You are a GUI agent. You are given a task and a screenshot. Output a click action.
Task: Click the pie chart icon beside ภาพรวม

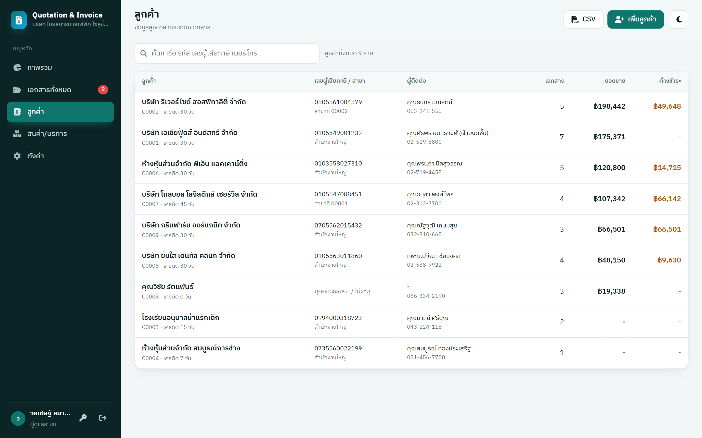coord(17,67)
